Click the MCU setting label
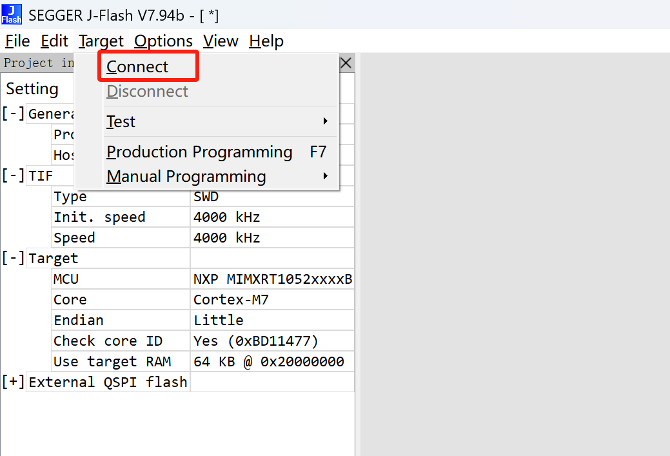670x456 pixels. (x=121, y=279)
